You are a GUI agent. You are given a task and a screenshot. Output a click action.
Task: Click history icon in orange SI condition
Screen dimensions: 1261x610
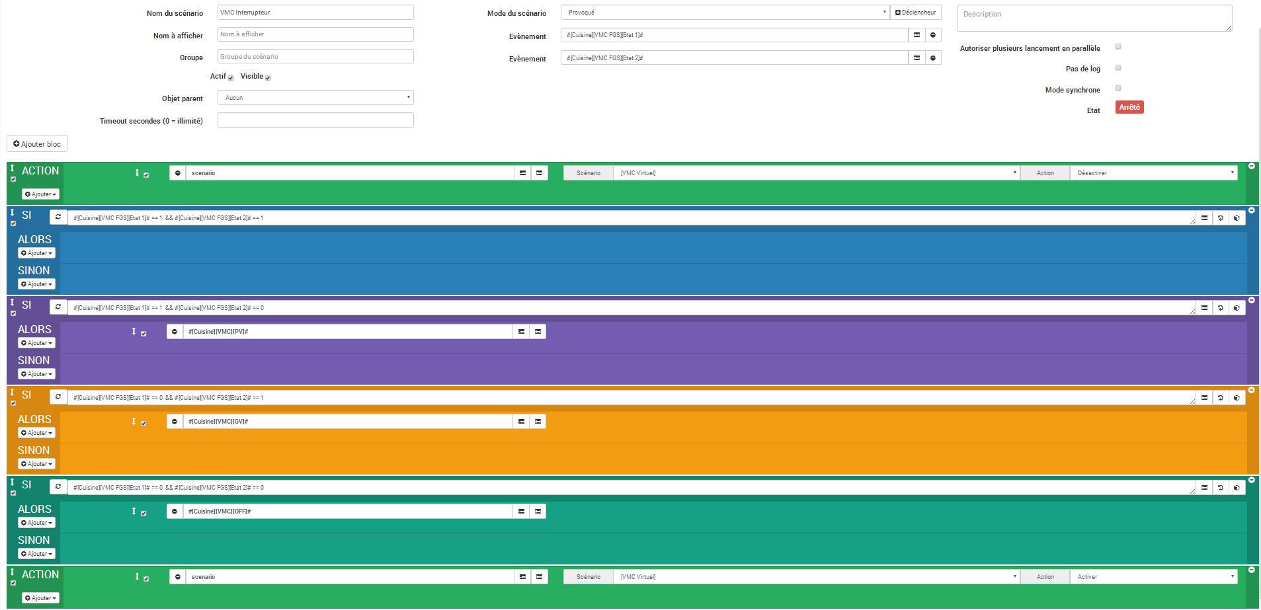click(1221, 398)
